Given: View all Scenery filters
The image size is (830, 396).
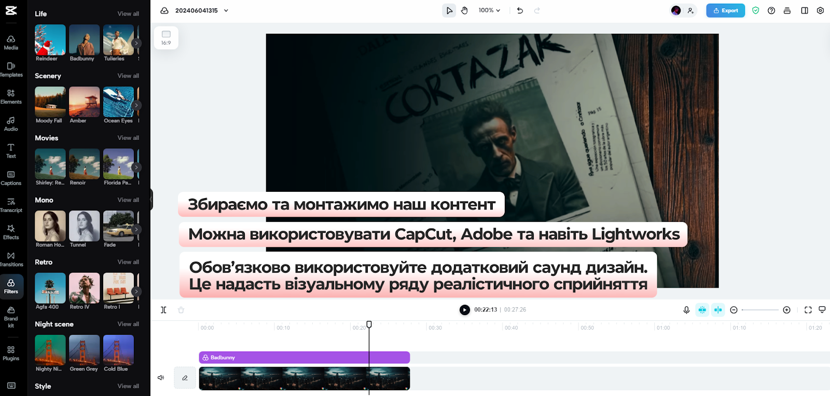Looking at the screenshot, I should (x=128, y=76).
